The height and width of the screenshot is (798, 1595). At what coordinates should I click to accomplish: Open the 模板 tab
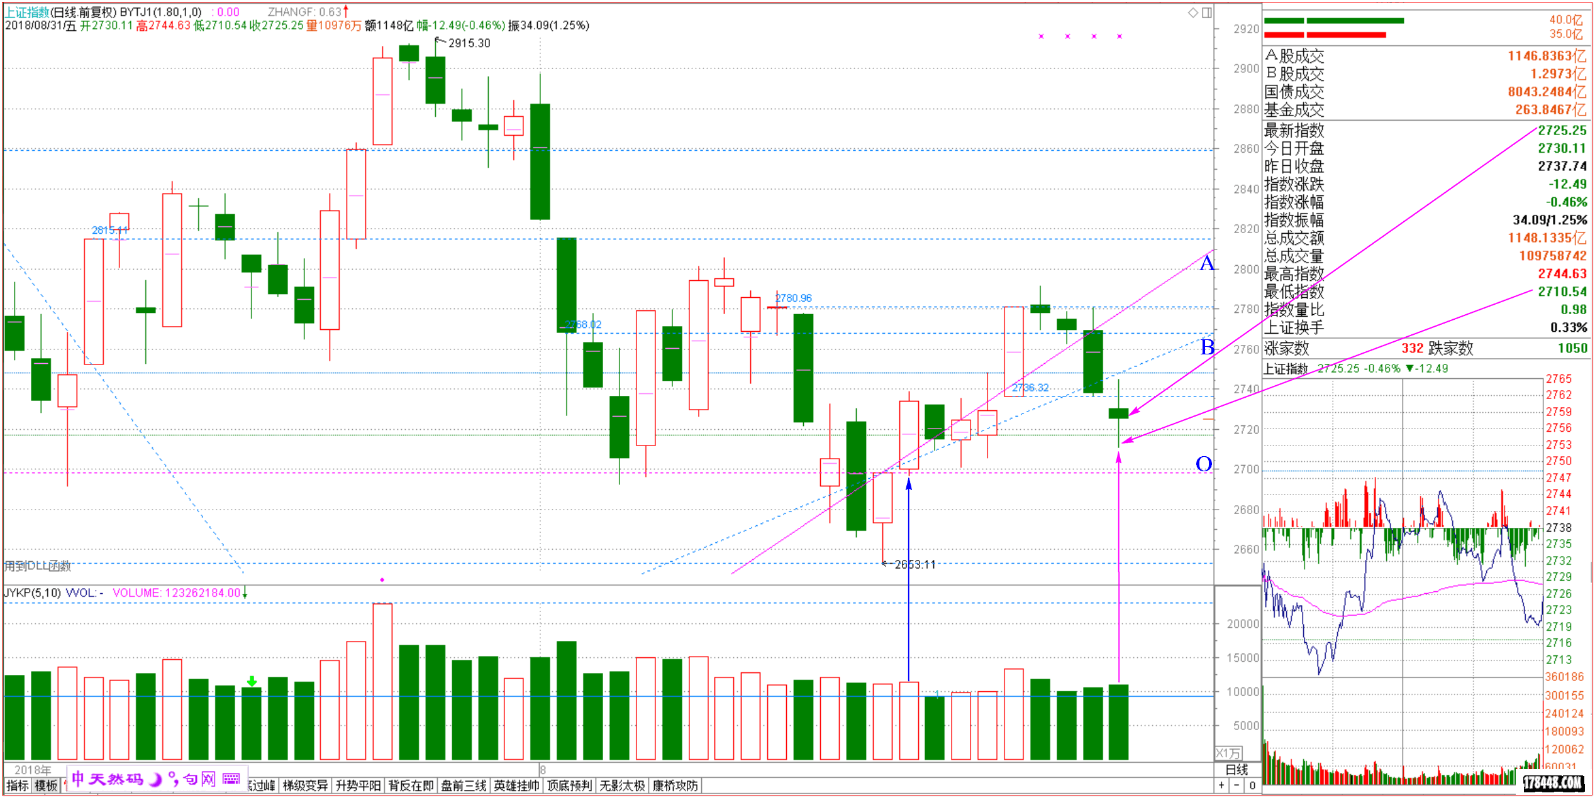coord(45,785)
